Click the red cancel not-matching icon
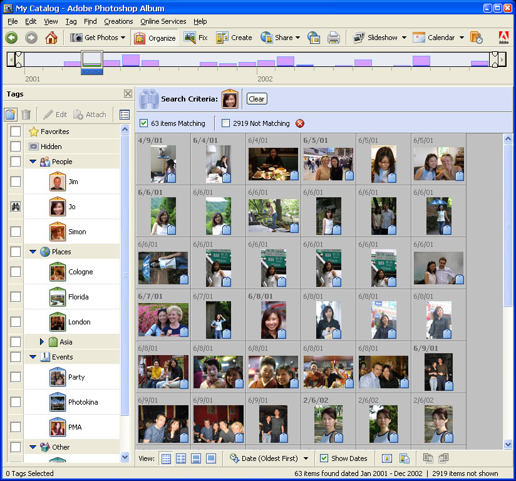The width and height of the screenshot is (516, 481). coord(300,123)
